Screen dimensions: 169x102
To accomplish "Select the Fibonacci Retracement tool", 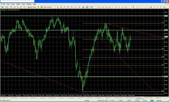I will click(x=154, y=7).
